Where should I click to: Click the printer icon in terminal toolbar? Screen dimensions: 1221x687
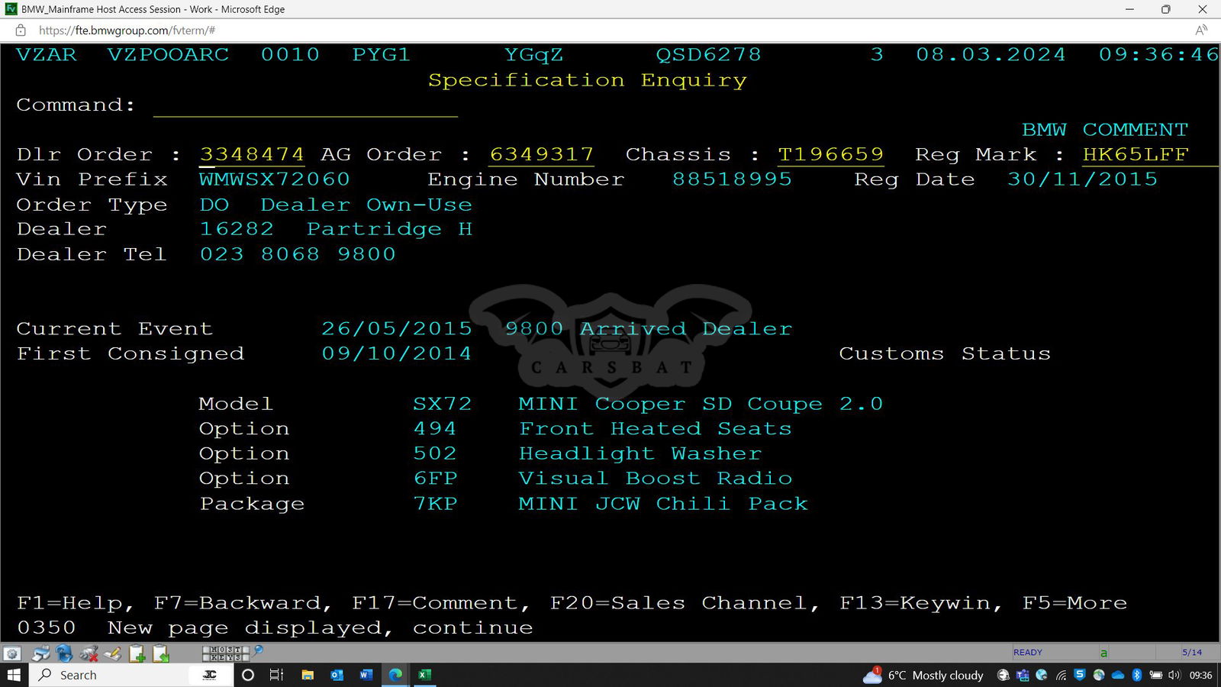[x=40, y=653]
